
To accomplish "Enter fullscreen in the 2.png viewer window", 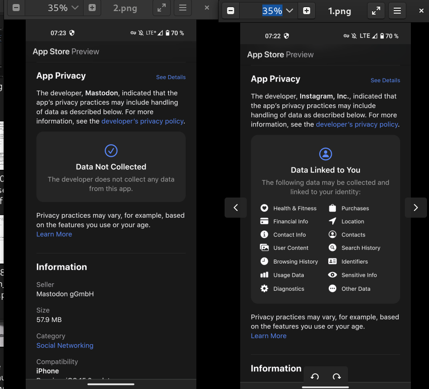I will click(162, 8).
